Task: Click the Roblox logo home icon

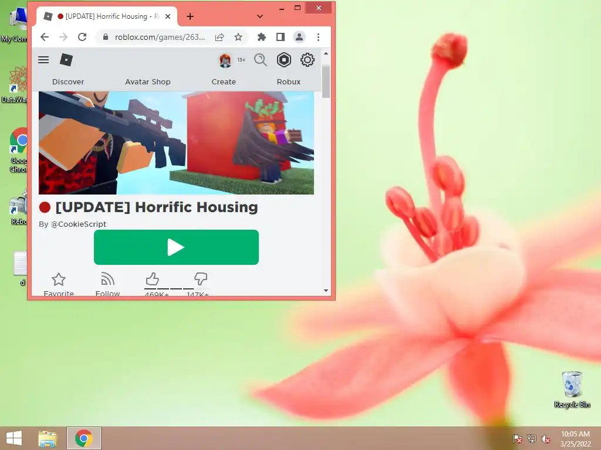Action: (x=66, y=60)
